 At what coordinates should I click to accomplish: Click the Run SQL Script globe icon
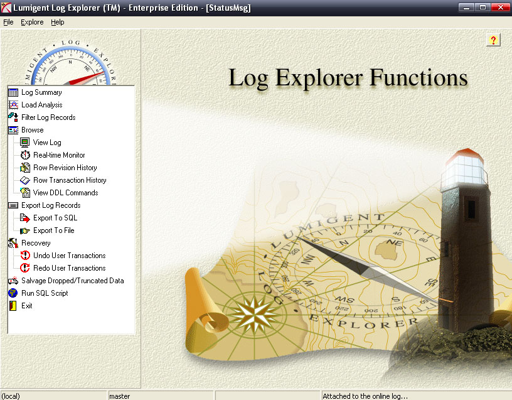(x=13, y=293)
